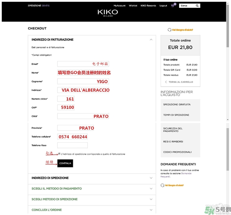This screenshot has height=215, width=231.
Task: Click the EUR 21,80 order total
Action: (x=180, y=47)
